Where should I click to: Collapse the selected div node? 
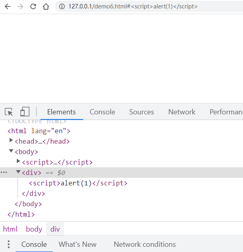click(x=18, y=172)
